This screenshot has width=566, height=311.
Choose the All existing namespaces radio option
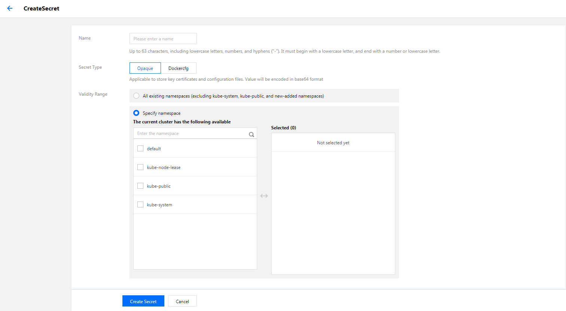(136, 96)
